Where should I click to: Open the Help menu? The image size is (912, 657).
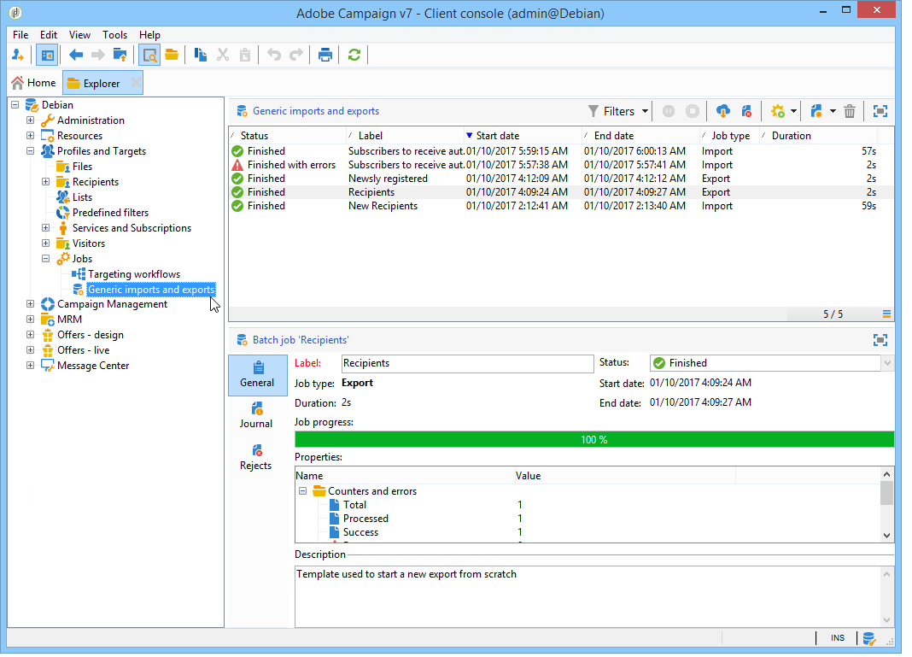tap(149, 35)
